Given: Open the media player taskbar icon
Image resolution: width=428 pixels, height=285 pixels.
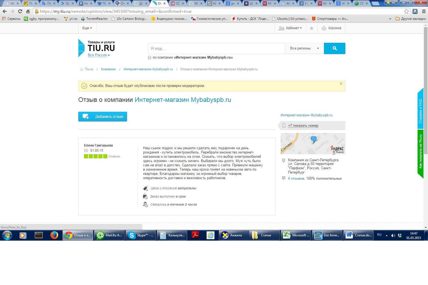Looking at the screenshot, I should (23, 235).
